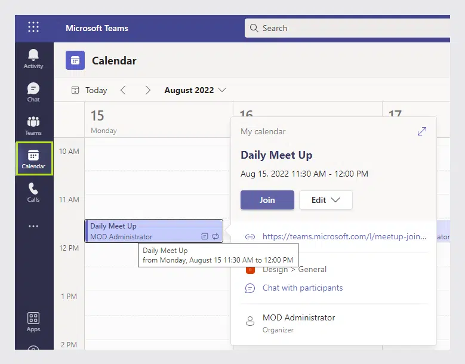The image size is (465, 364).
Task: Open Design > General channel
Action: click(294, 270)
